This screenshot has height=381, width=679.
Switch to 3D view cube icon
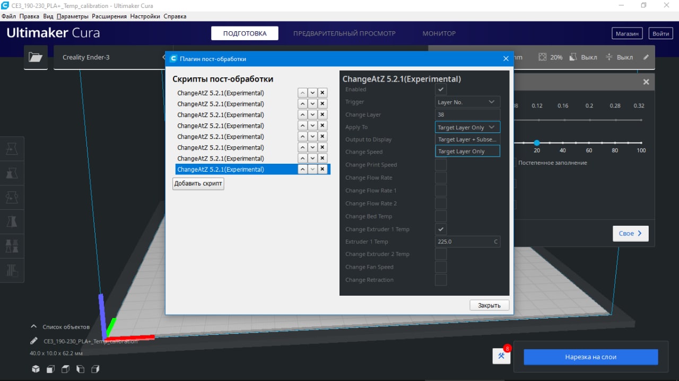pyautogui.click(x=35, y=369)
